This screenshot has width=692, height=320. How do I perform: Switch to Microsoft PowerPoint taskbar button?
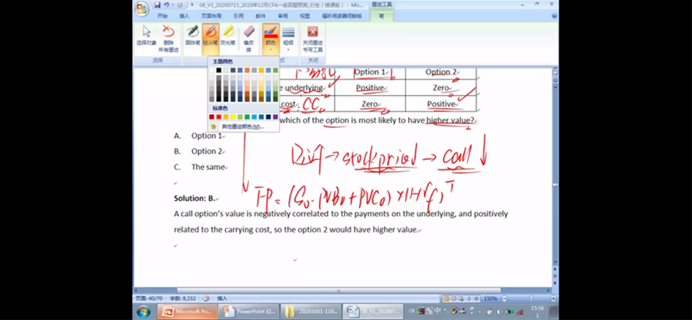pos(188,311)
